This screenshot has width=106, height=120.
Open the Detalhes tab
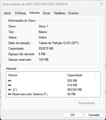point(60,13)
